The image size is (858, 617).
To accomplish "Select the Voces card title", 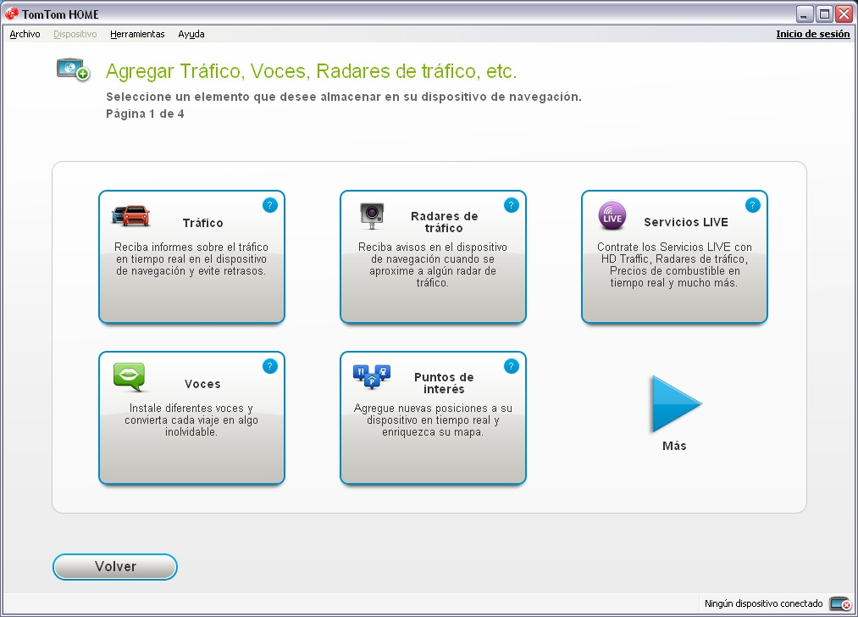I will tap(203, 384).
